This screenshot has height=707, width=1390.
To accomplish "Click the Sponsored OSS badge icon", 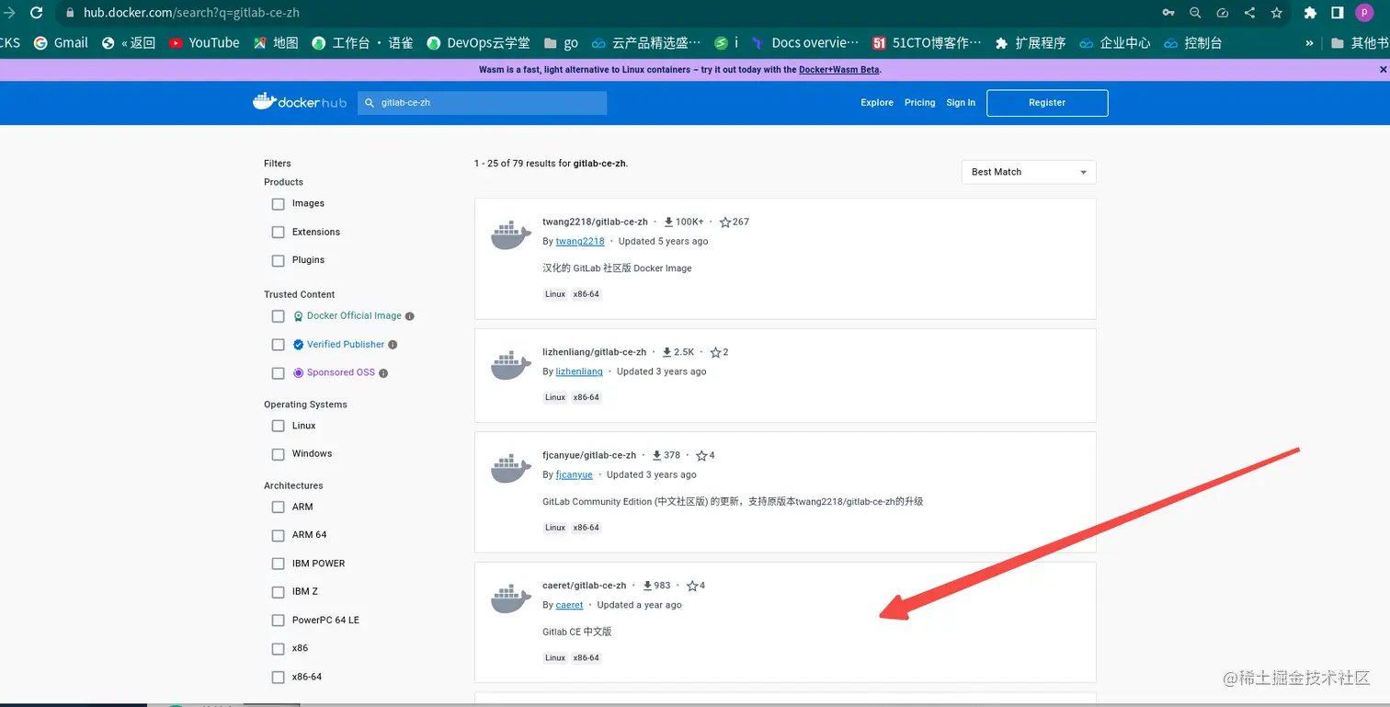I will tap(298, 372).
